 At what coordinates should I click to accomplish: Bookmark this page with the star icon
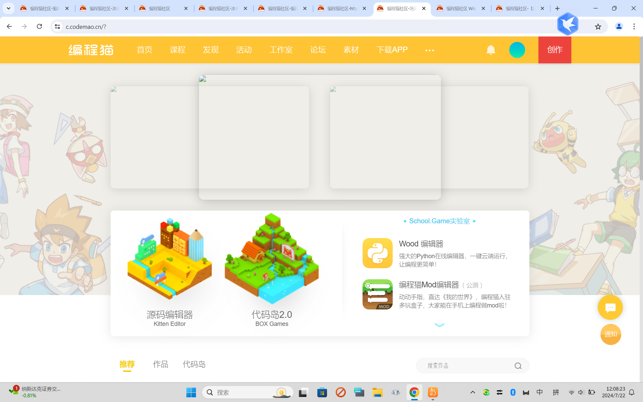point(598,26)
